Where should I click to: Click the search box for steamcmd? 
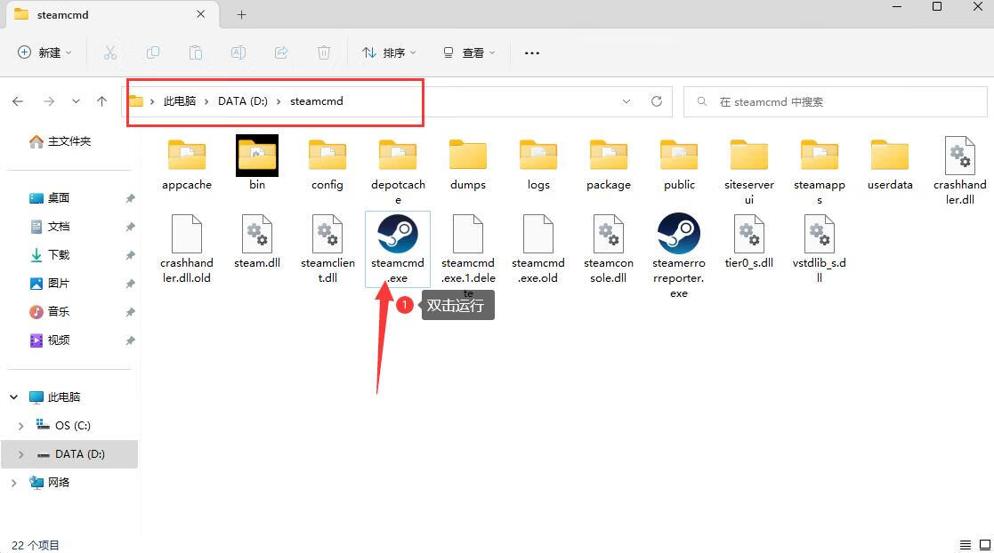point(836,102)
